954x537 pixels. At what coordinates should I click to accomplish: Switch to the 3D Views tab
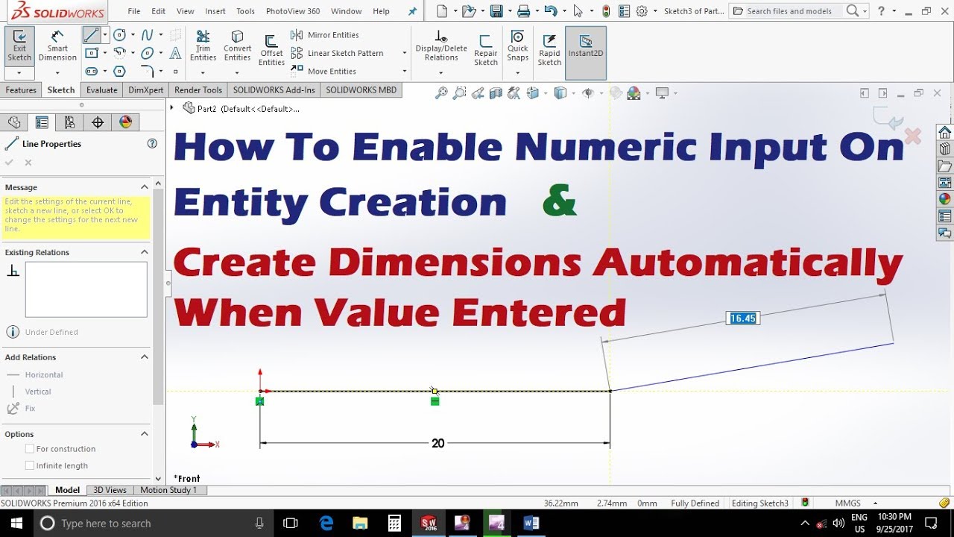(110, 490)
